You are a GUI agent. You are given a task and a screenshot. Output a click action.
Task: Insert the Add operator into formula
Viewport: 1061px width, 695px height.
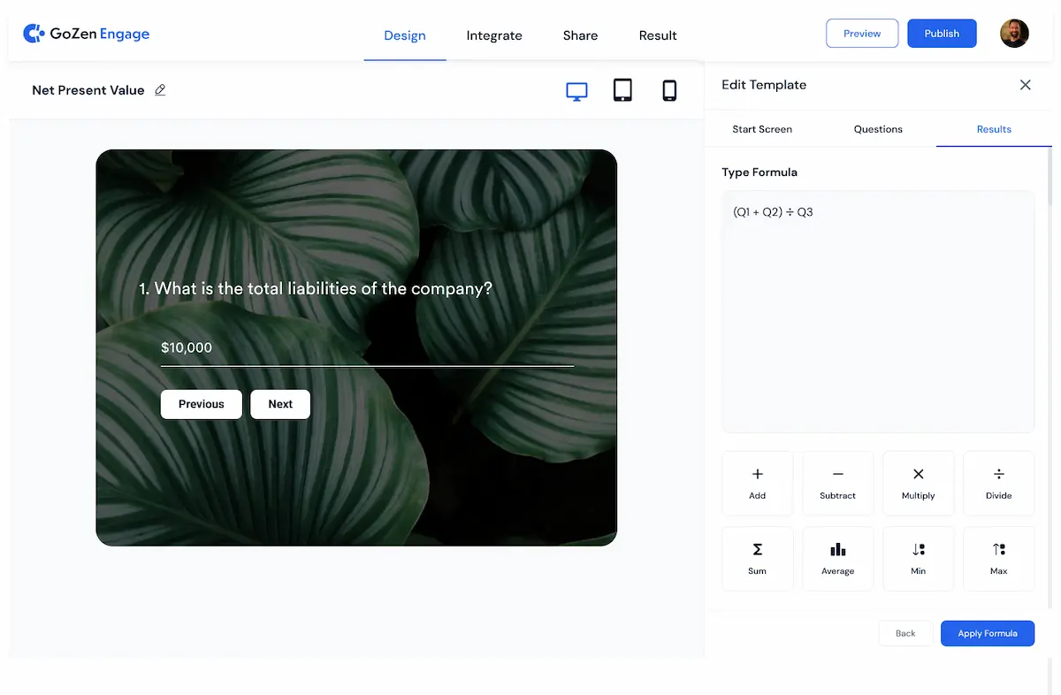(757, 483)
